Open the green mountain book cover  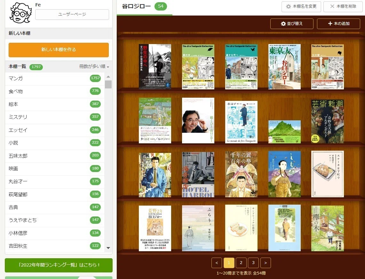[284, 132]
